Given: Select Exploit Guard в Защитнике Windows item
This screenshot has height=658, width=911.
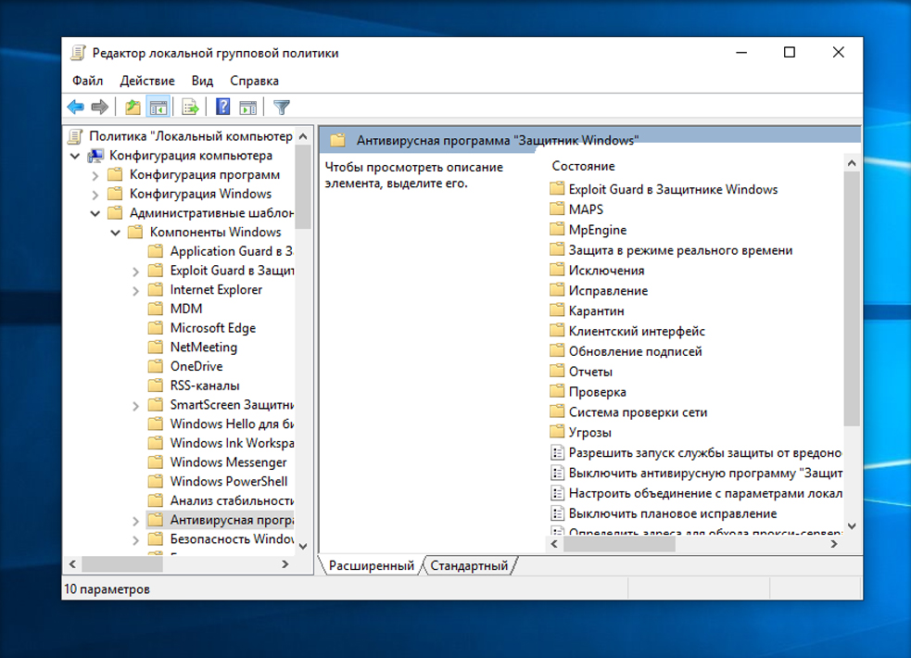Looking at the screenshot, I should click(x=673, y=189).
